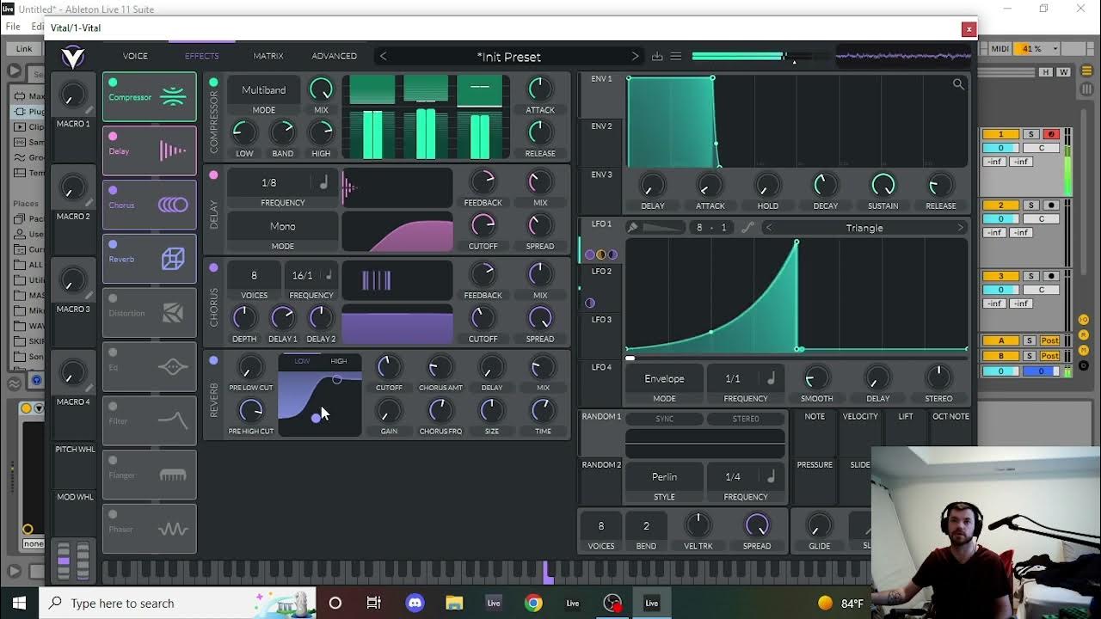The height and width of the screenshot is (619, 1101).
Task: Click the Random 1 Sync button
Action: [664, 419]
